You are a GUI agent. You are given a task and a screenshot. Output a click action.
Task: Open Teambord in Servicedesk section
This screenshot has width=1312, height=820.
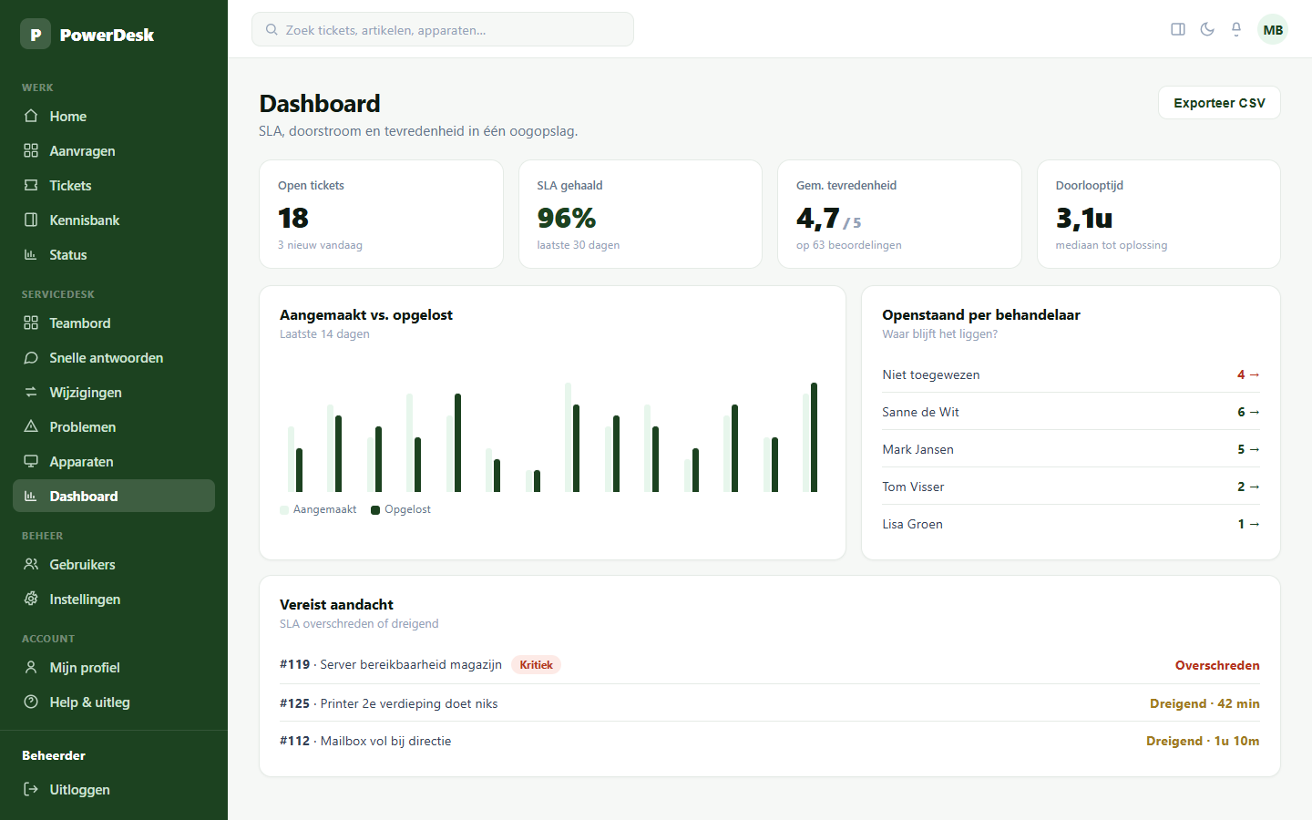click(x=114, y=323)
